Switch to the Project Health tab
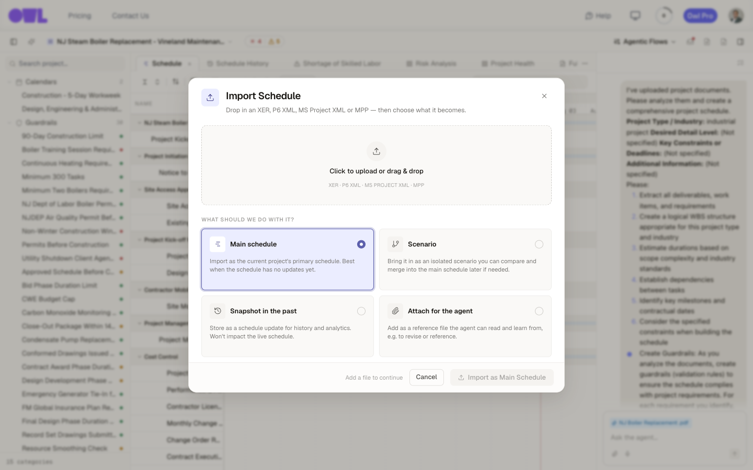Viewport: 753px width, 470px height. (x=508, y=64)
